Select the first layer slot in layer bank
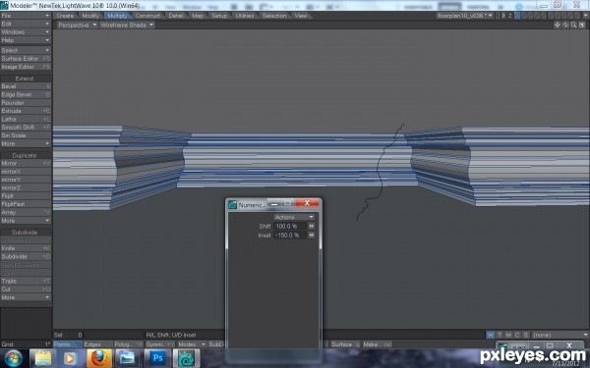Image resolution: width=590 pixels, height=368 pixels. pos(517,16)
